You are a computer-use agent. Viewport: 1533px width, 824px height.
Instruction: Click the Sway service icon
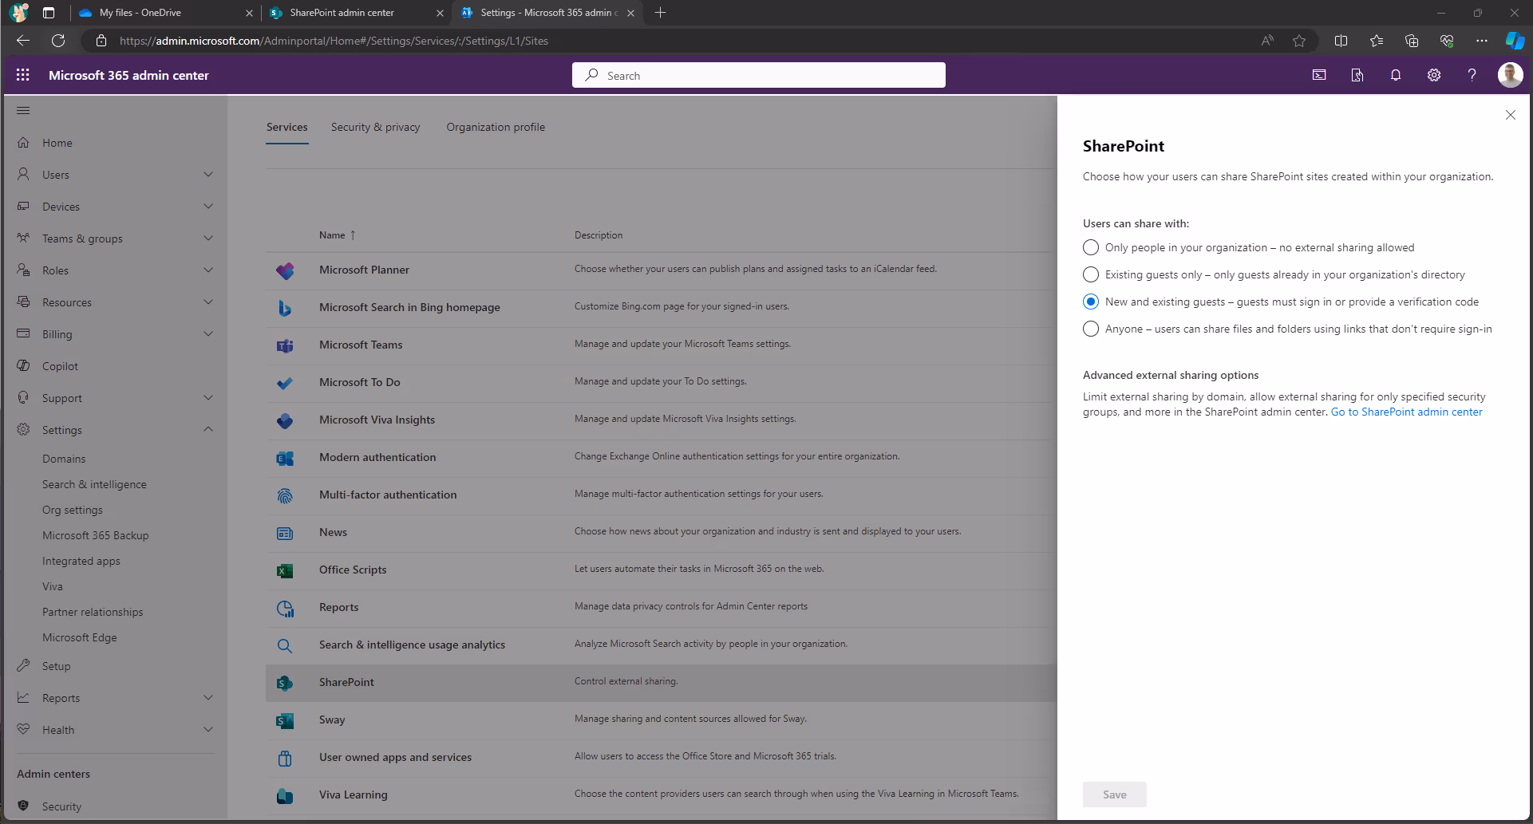click(285, 720)
